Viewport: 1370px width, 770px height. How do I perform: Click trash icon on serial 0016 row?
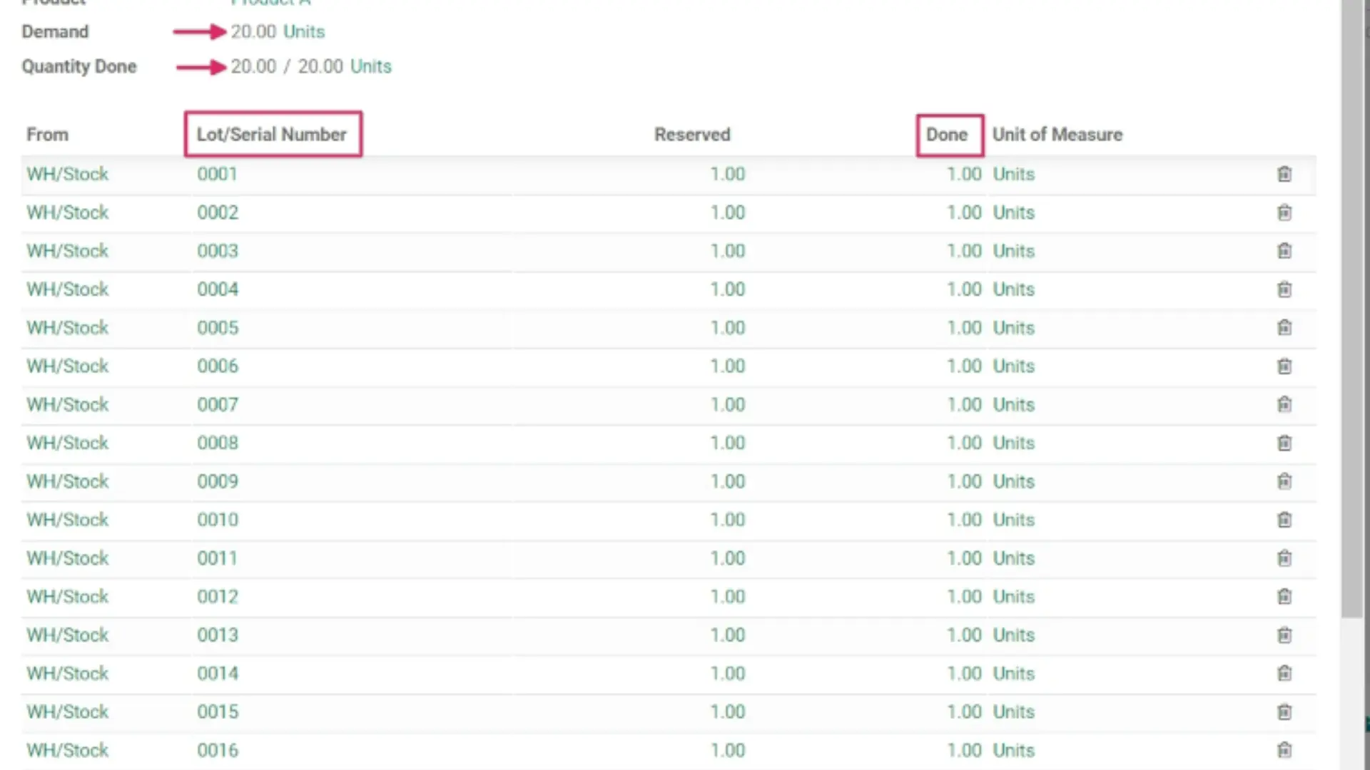click(1284, 750)
